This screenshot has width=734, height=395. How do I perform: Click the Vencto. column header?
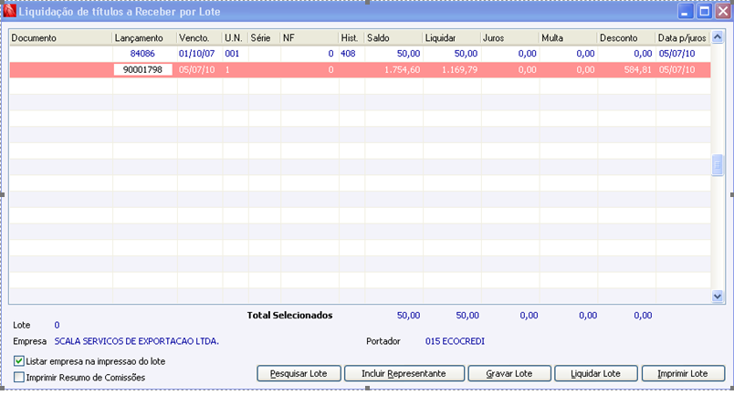coord(200,38)
